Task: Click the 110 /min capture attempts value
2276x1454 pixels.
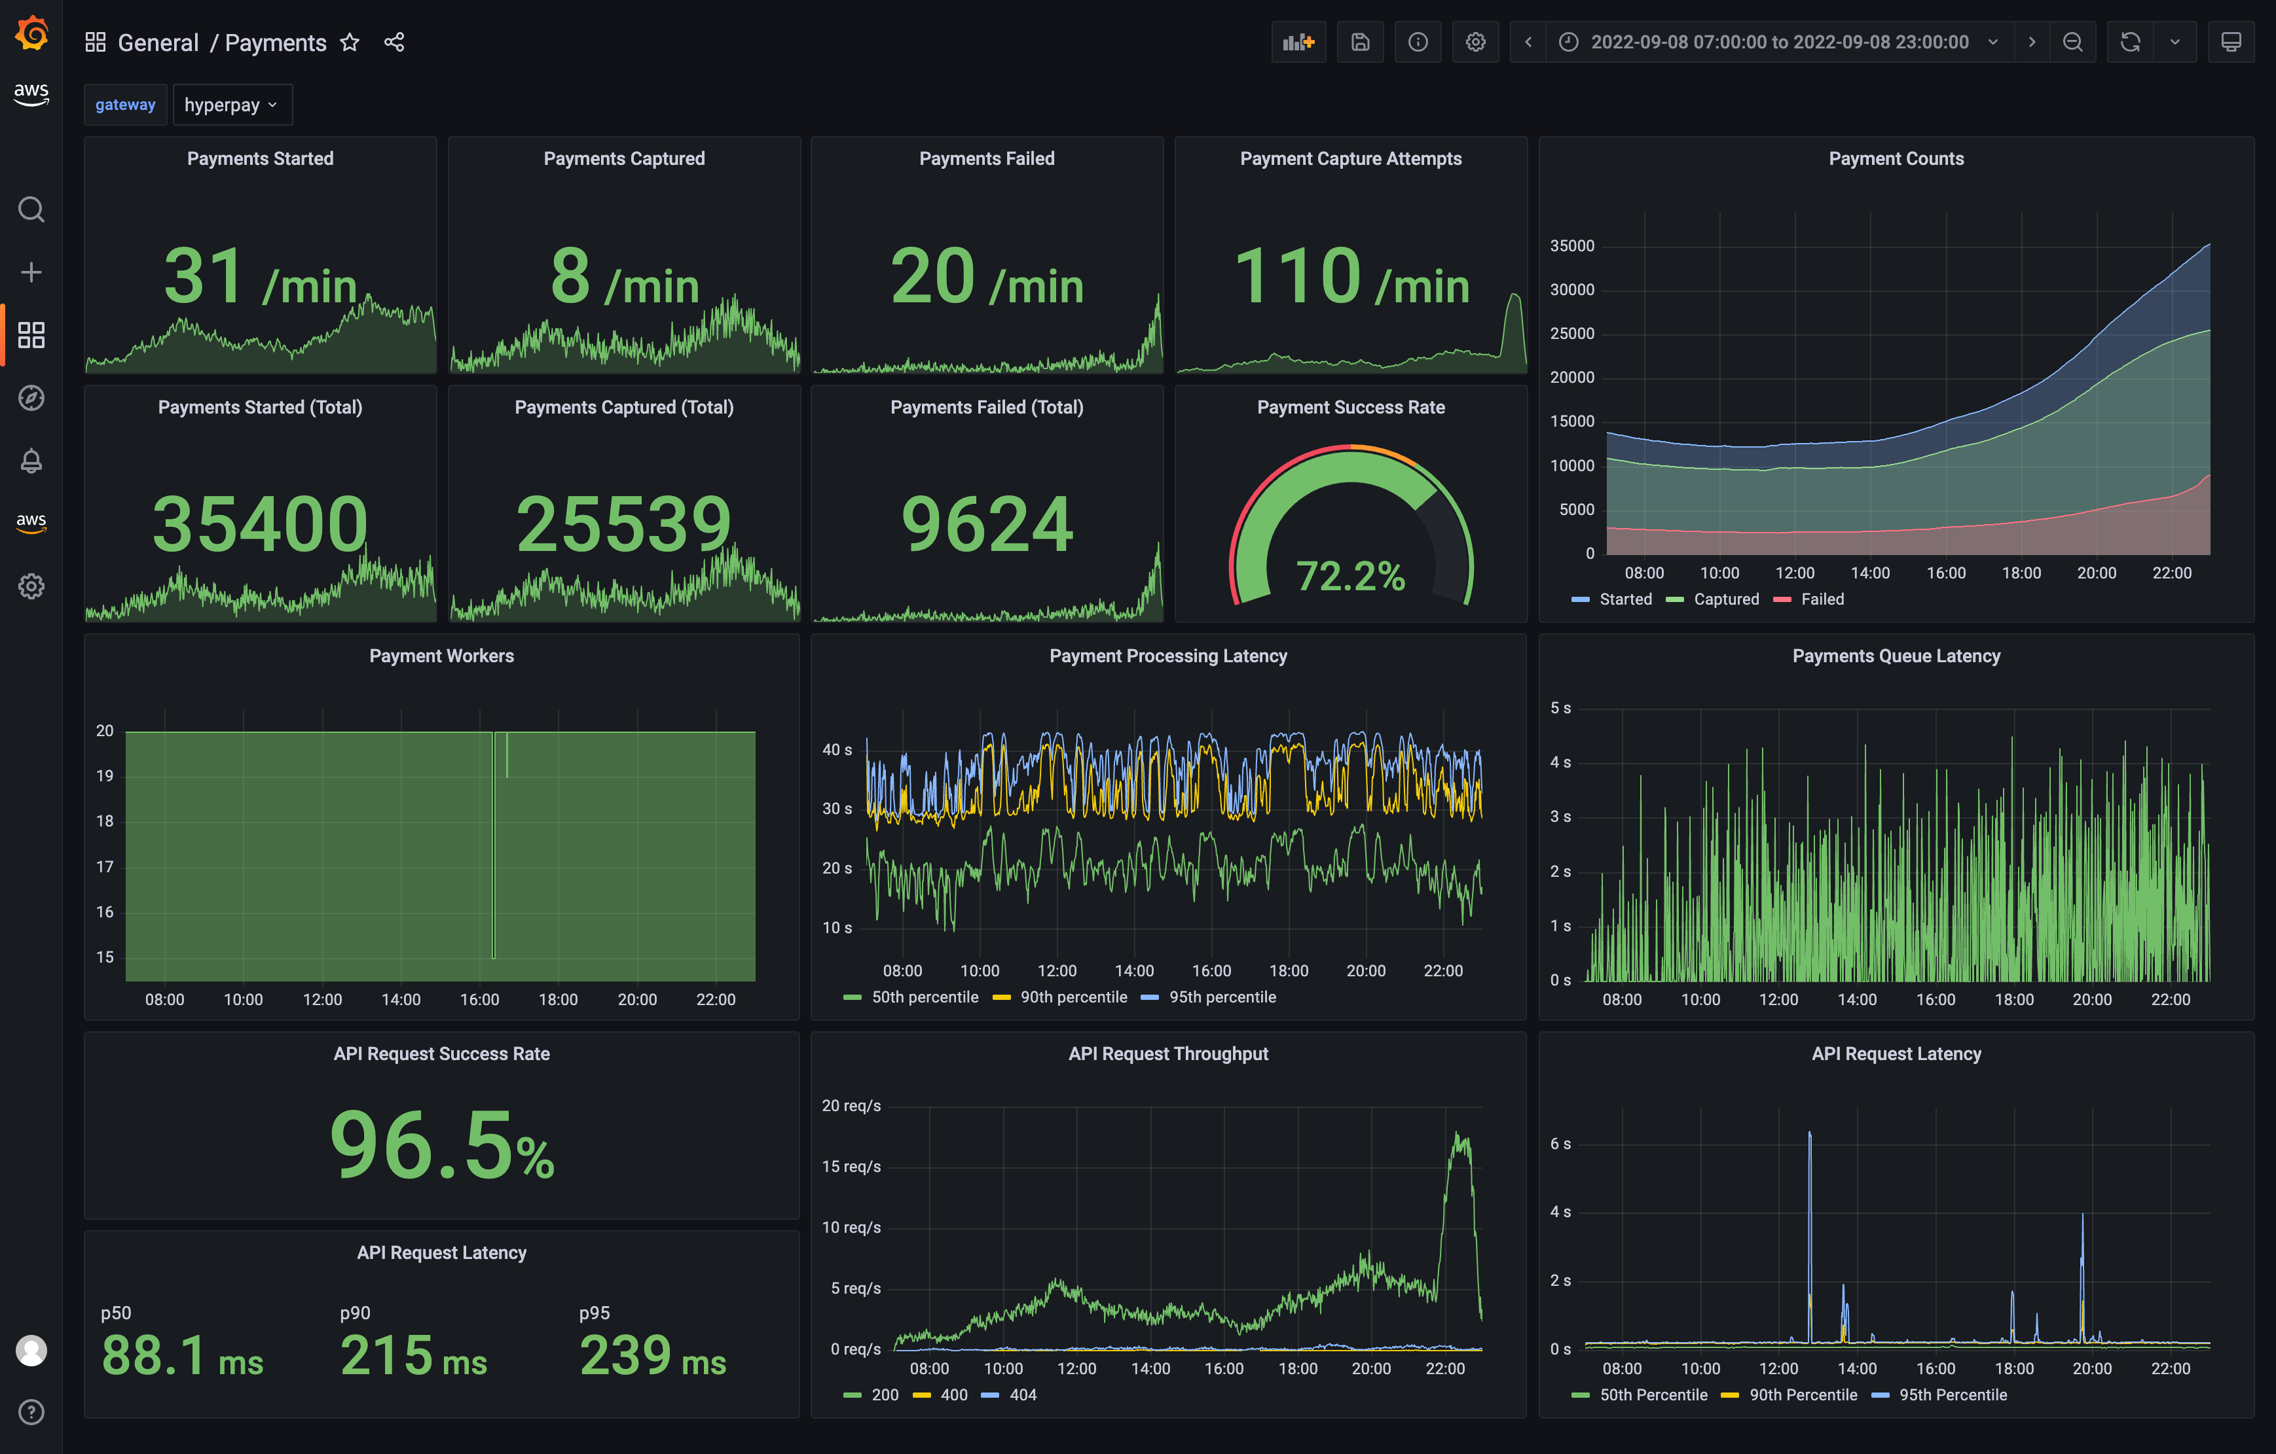Action: click(1351, 276)
